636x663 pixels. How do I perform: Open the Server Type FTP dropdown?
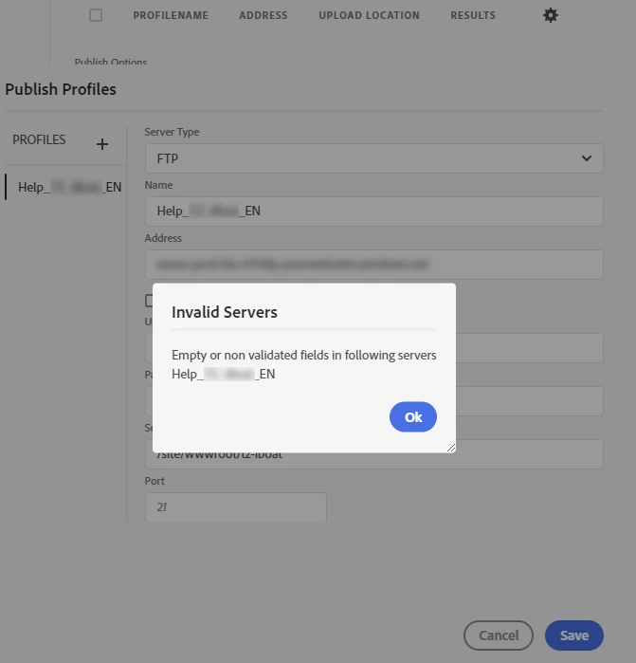374,158
